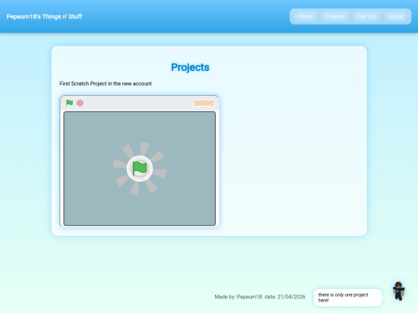Image resolution: width=418 pixels, height=313 pixels.
Task: Click the red stop button in player
Action: (80, 103)
